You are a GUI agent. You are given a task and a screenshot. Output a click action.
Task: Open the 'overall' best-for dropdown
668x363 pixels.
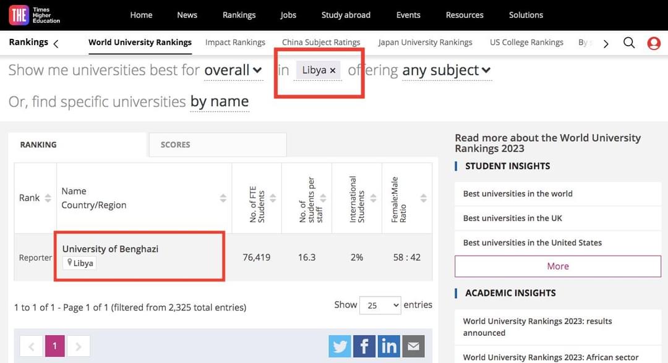[233, 70]
